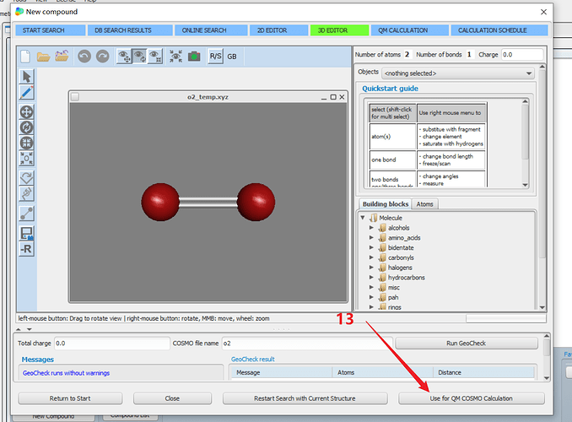Image resolution: width=572 pixels, height=422 pixels.
Task: Click the center-on-atom icon with inward arrows
Action: pyautogui.click(x=27, y=159)
